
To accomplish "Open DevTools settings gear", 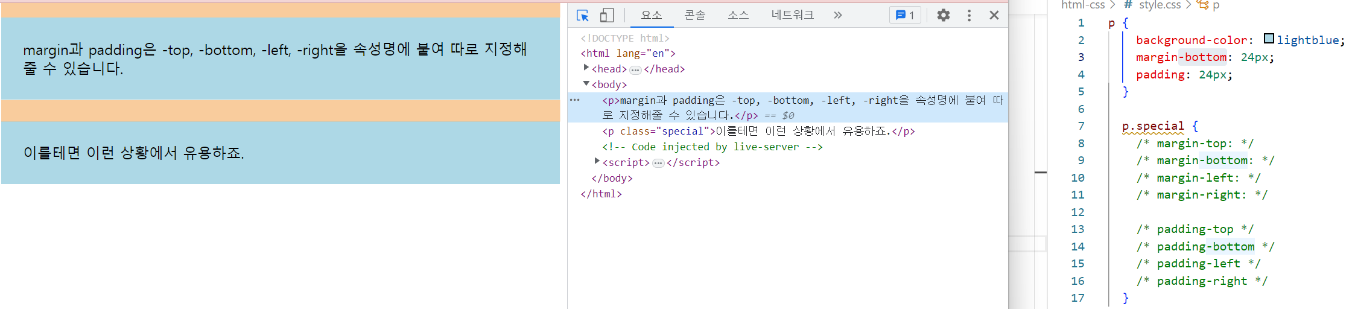I will 944,16.
